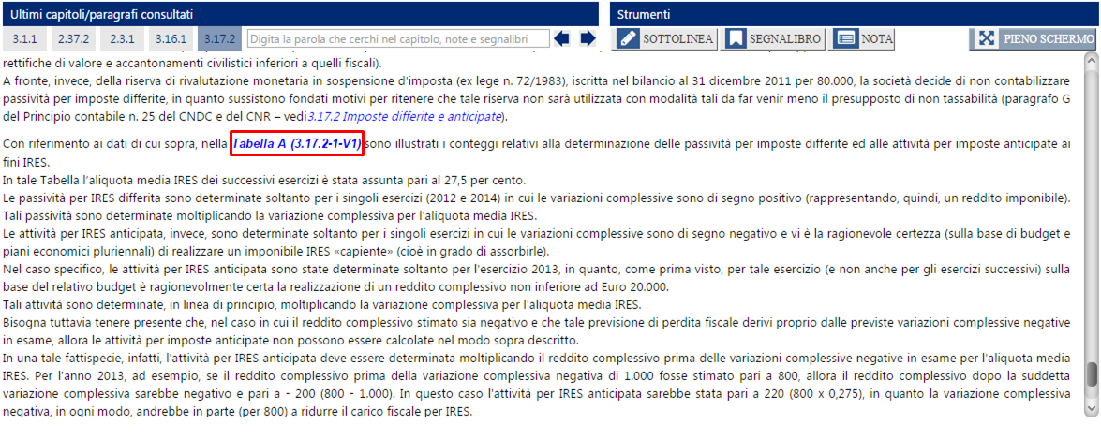1101x439 pixels.
Task: Click the pencil icon for Sottolinea
Action: coord(628,38)
